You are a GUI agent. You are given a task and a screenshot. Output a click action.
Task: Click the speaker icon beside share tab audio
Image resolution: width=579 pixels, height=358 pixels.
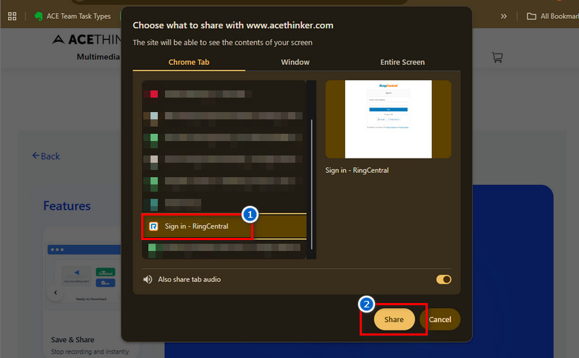(x=148, y=279)
